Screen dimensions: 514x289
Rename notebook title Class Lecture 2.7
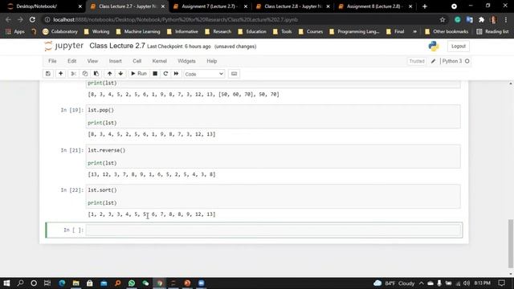coord(117,46)
